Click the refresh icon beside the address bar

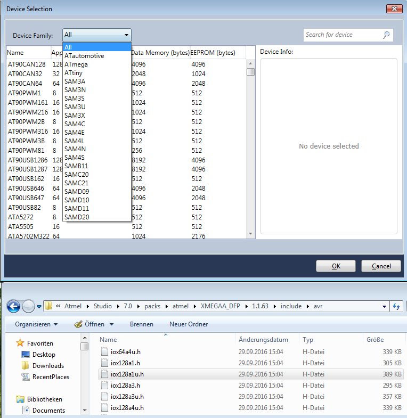pyautogui.click(x=396, y=306)
